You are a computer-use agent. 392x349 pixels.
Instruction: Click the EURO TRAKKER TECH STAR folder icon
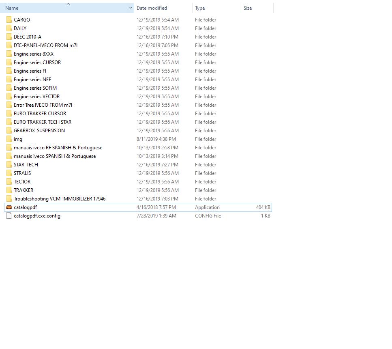[9, 122]
